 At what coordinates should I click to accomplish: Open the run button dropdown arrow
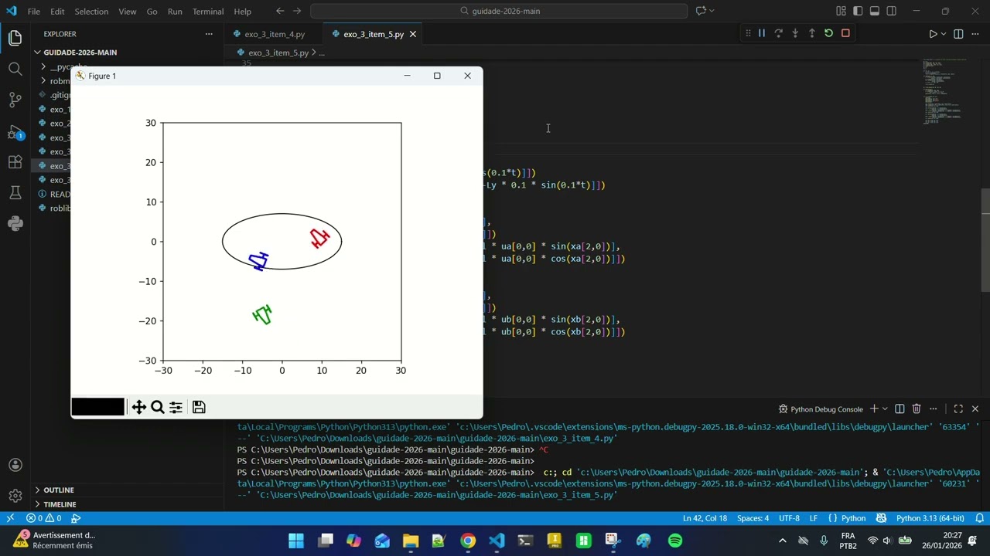click(944, 34)
